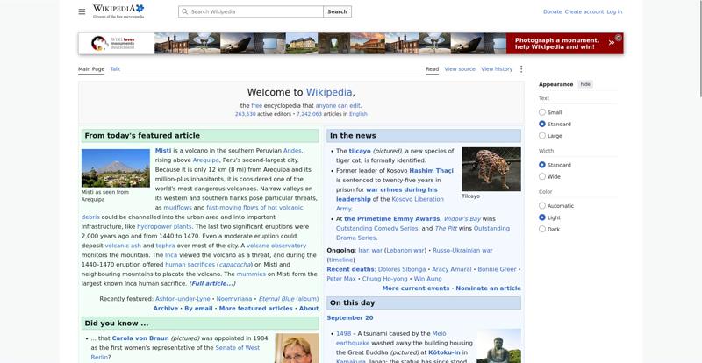Image resolution: width=702 pixels, height=363 pixels.
Task: Open the Ashton-under-Lyne link
Action: (x=183, y=298)
